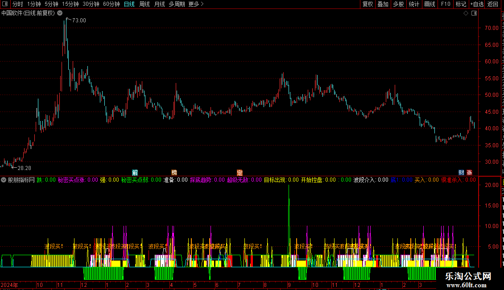
Task: Select the 1分钟 period
Action: 34,4
